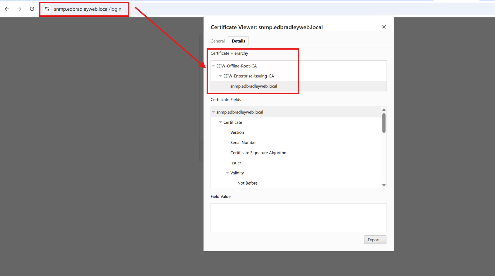Open site information icon in address bar

[47, 9]
